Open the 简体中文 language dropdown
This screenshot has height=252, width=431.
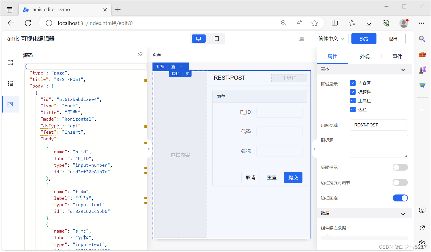click(331, 39)
